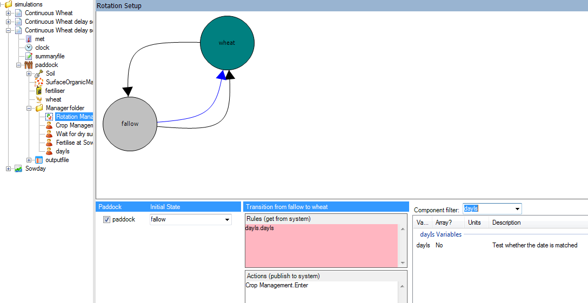Click the Wait for dry surface person icon
The image size is (588, 303).
[49, 134]
